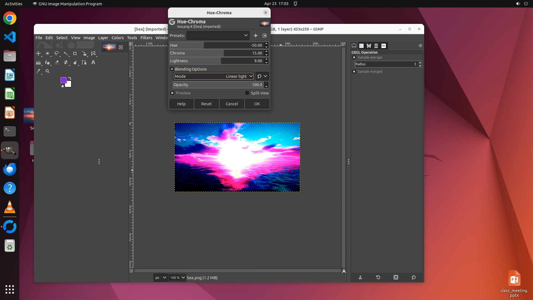This screenshot has height=300, width=533.
Task: Click OK in Hue-Chroma dialog
Action: [257, 104]
